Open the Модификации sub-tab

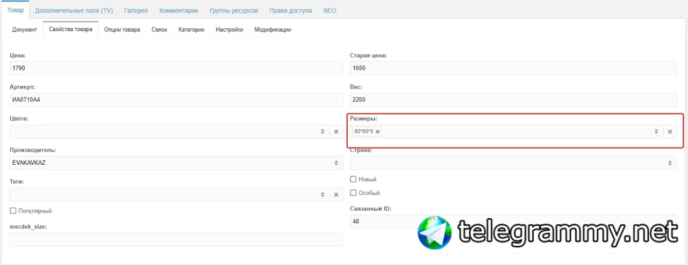[x=273, y=30]
